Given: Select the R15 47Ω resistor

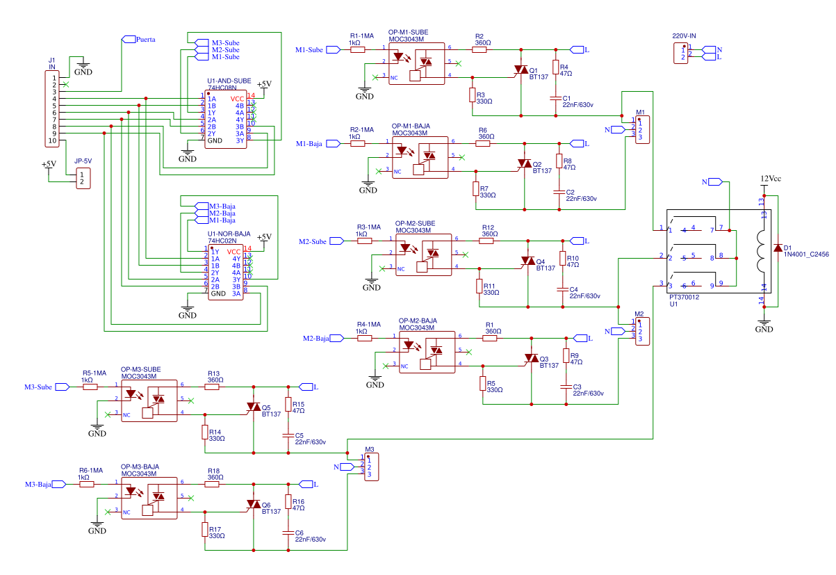Looking at the screenshot, I should point(288,404).
